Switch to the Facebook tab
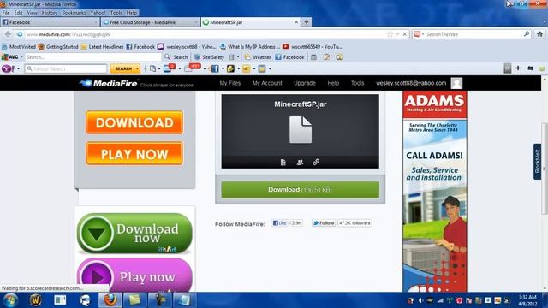 click(51, 22)
